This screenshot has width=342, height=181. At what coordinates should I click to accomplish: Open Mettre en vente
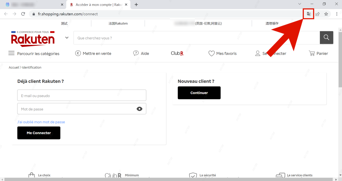(x=93, y=53)
